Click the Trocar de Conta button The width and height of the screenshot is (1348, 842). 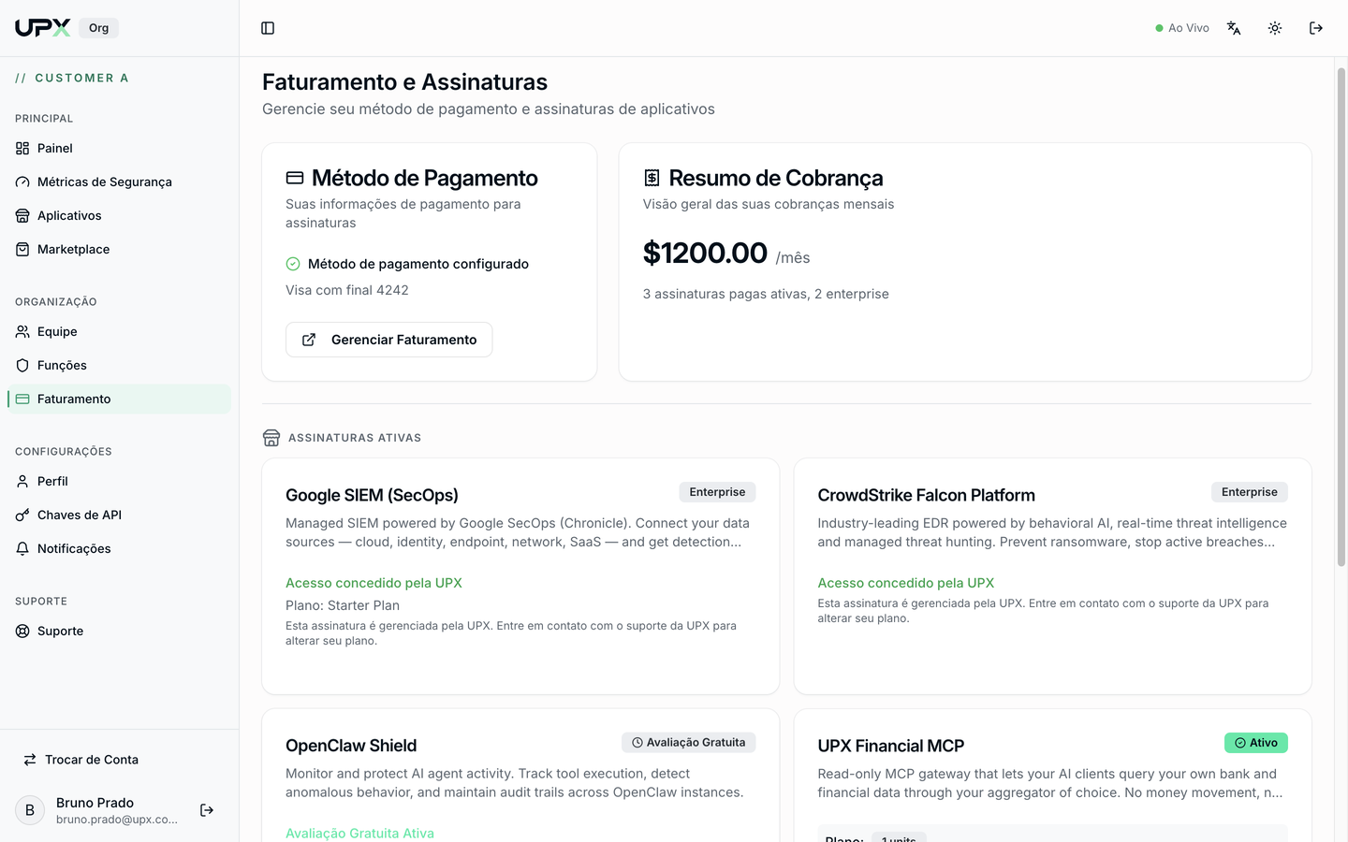pyautogui.click(x=119, y=760)
